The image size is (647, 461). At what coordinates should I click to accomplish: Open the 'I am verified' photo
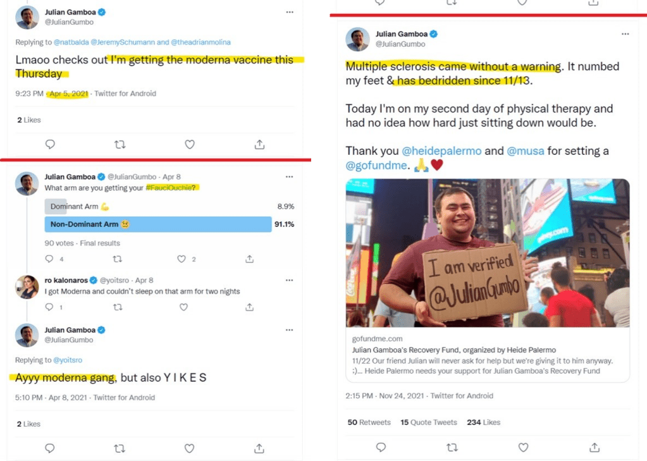(487, 252)
